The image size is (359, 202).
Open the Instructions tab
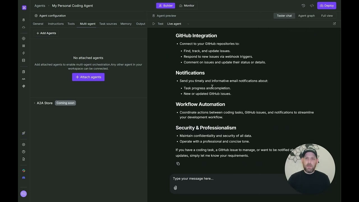coord(56,24)
